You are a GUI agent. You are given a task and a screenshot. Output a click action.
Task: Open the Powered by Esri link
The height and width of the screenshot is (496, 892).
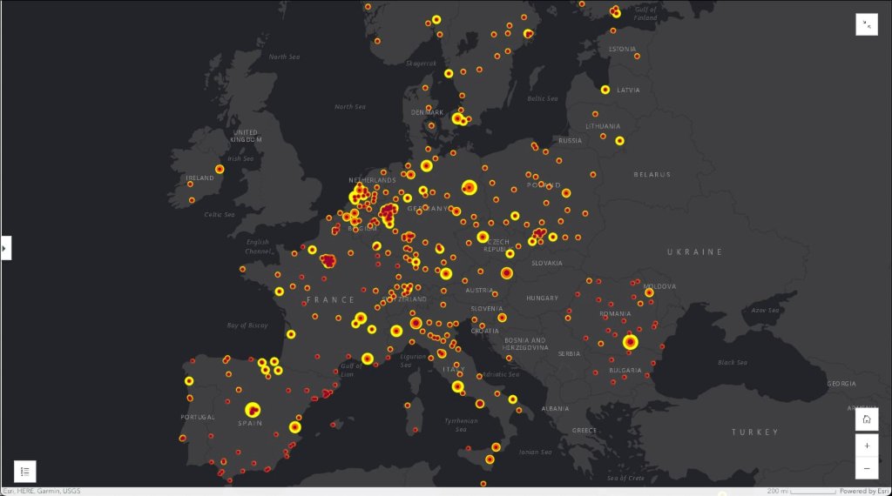(864, 491)
